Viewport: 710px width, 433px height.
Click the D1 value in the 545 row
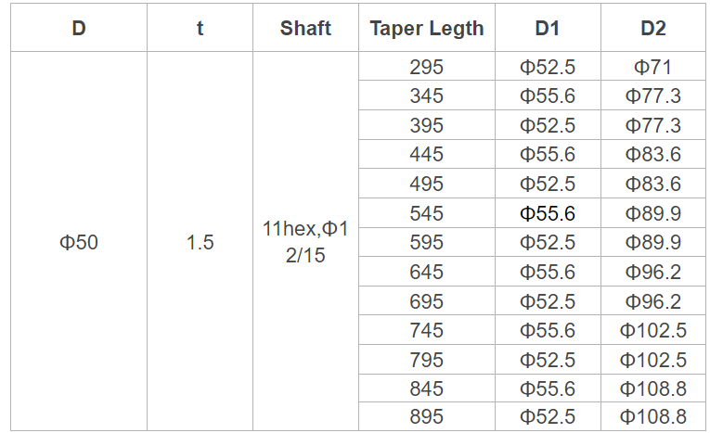click(548, 214)
